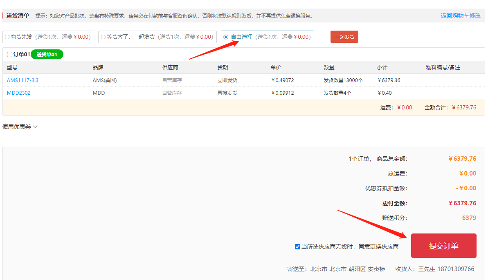Screen dimensions: 488x280
Task: Click 发货数量13000个 quantity cell
Action: pyautogui.click(x=343, y=80)
